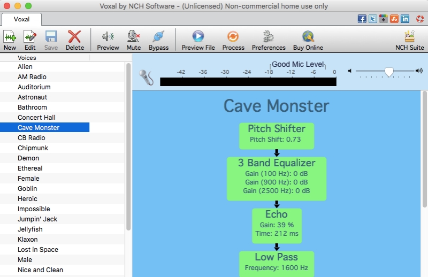Open the NCH Suite
Viewport: 428px width, 277px height.
410,40
